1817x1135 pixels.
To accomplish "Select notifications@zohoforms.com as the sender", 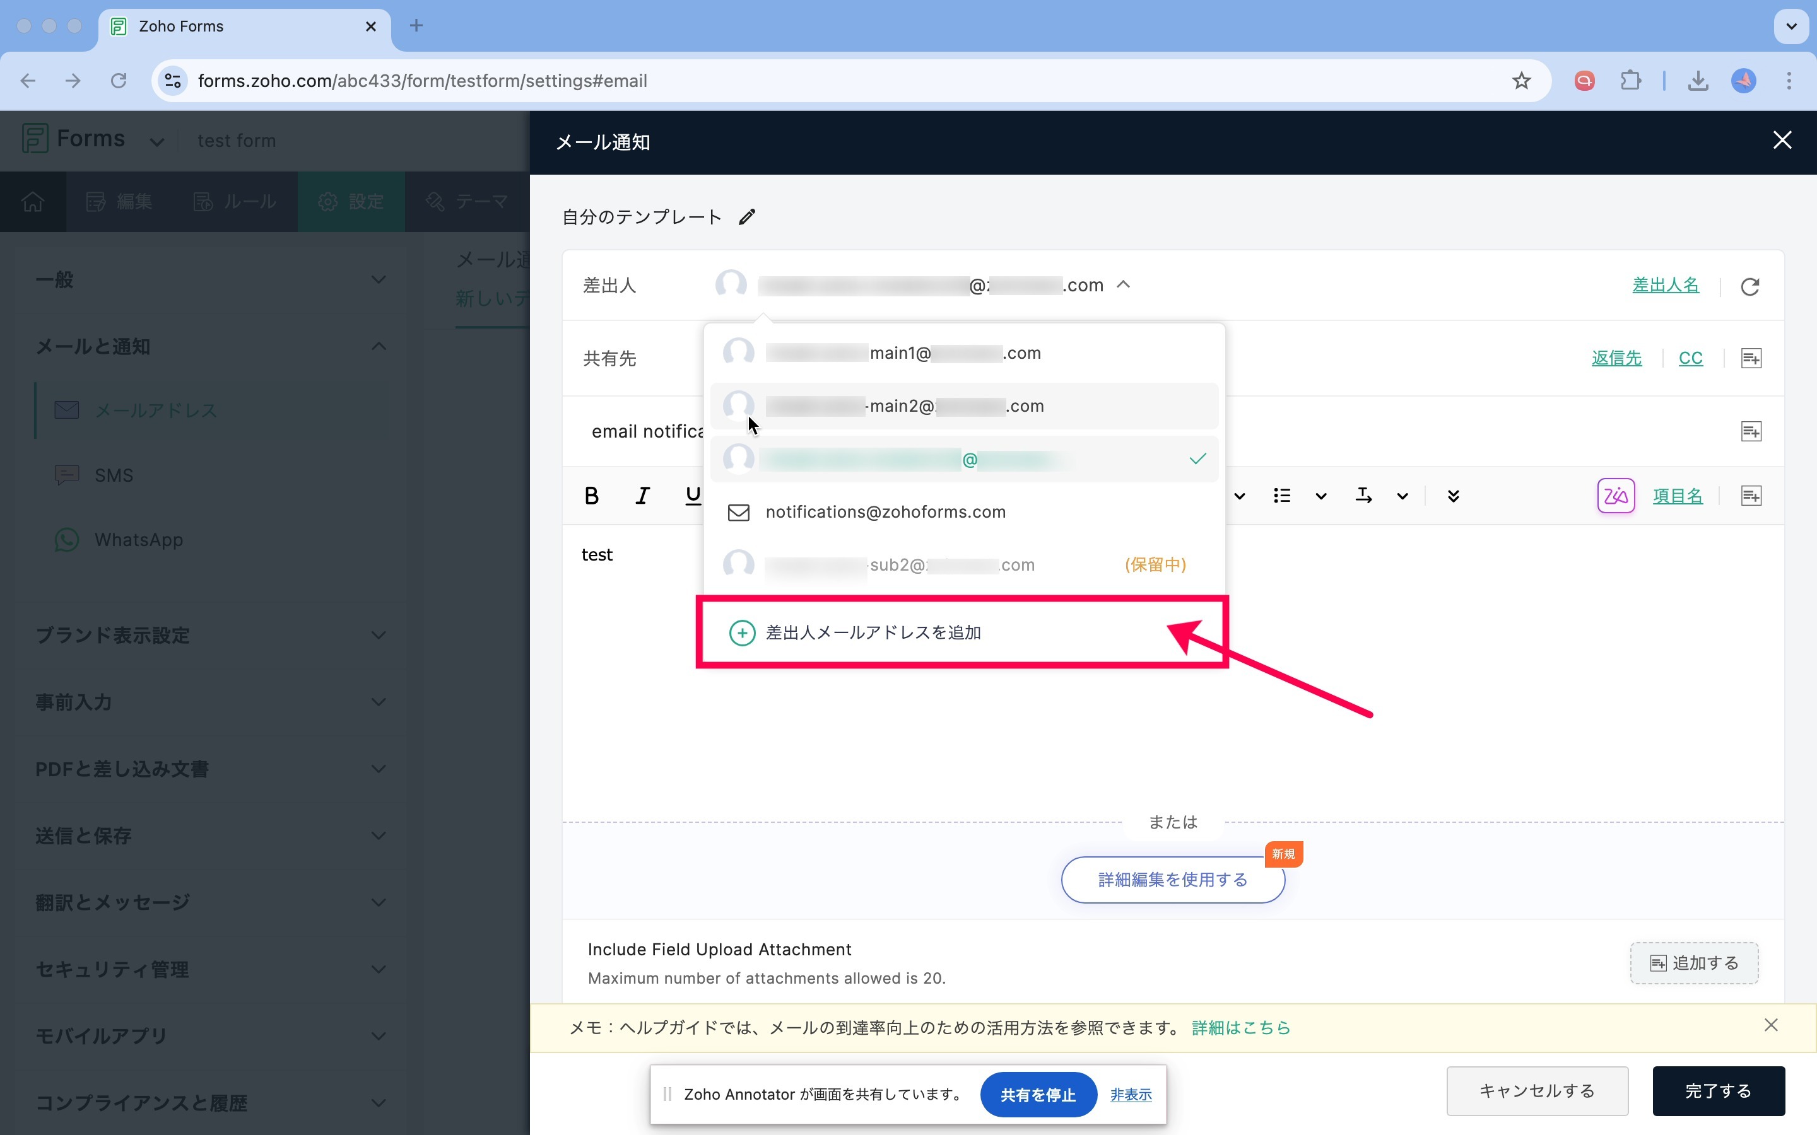I will [885, 512].
